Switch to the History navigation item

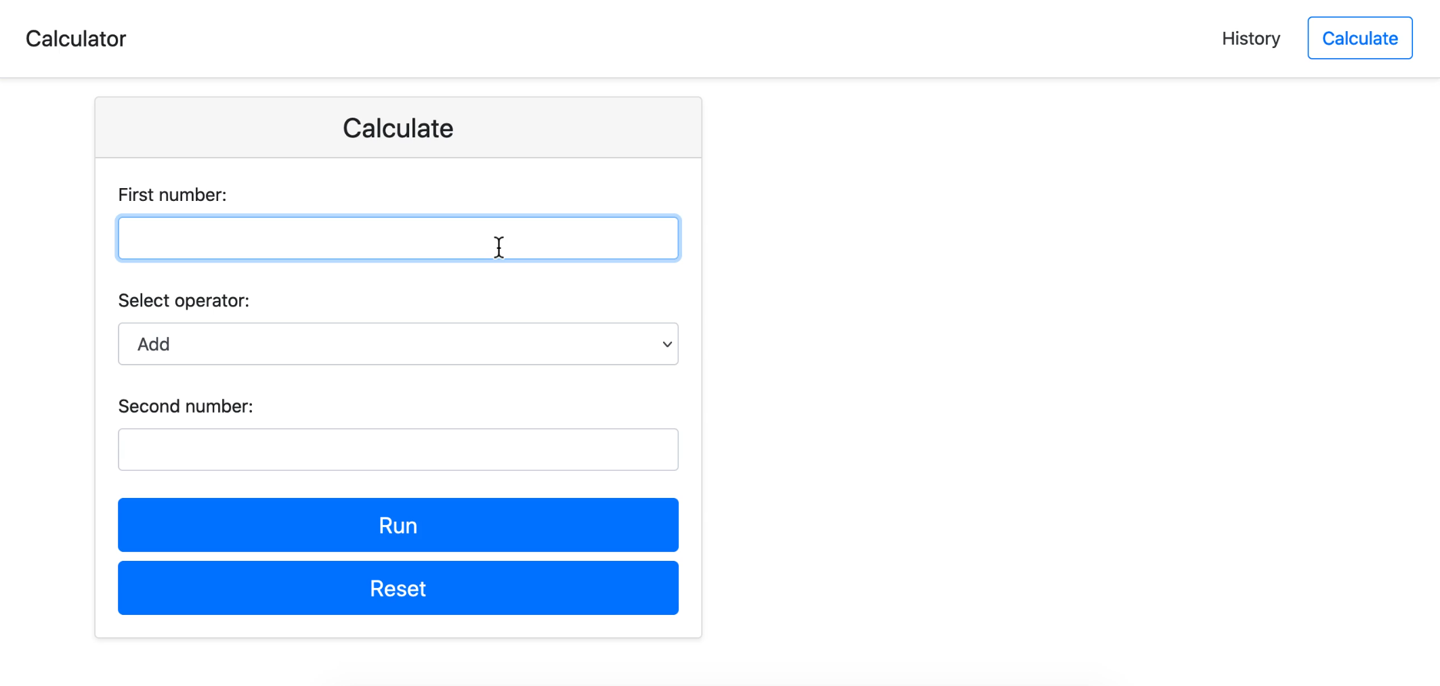(1250, 39)
